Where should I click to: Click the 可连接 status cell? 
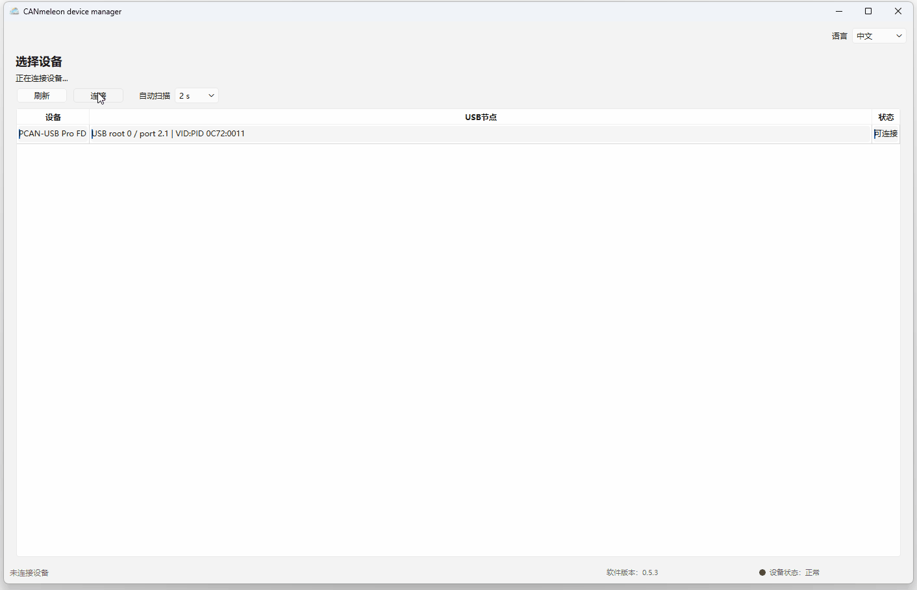click(x=886, y=134)
